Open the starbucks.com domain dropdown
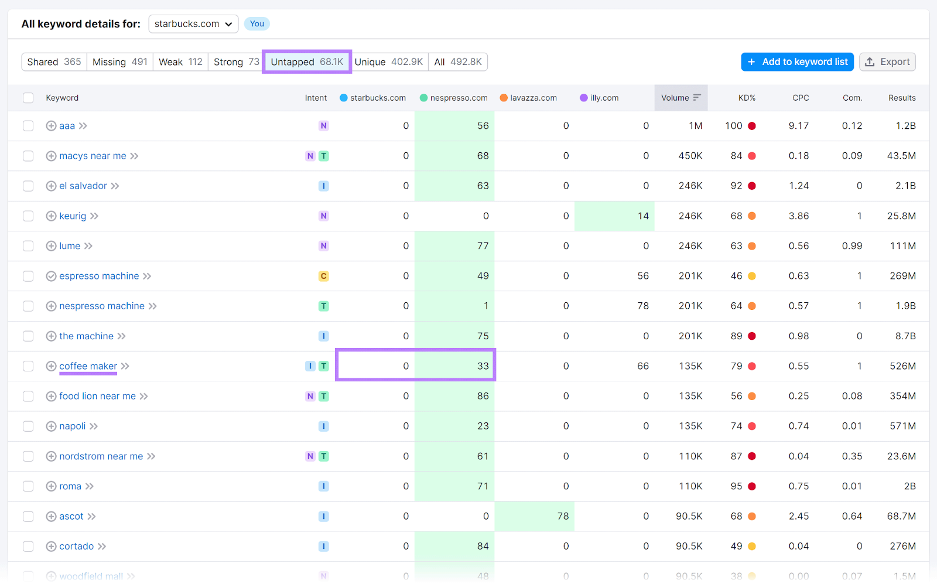The height and width of the screenshot is (587, 937). pos(193,24)
